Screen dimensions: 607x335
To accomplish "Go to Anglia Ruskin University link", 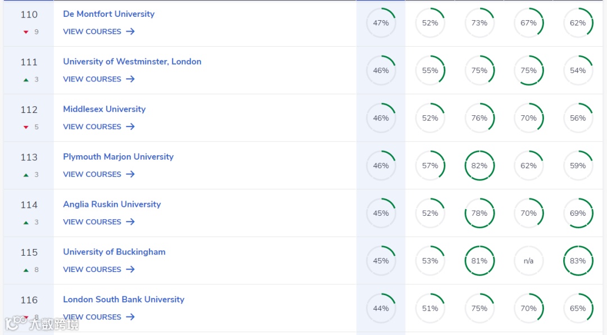I will [x=112, y=205].
